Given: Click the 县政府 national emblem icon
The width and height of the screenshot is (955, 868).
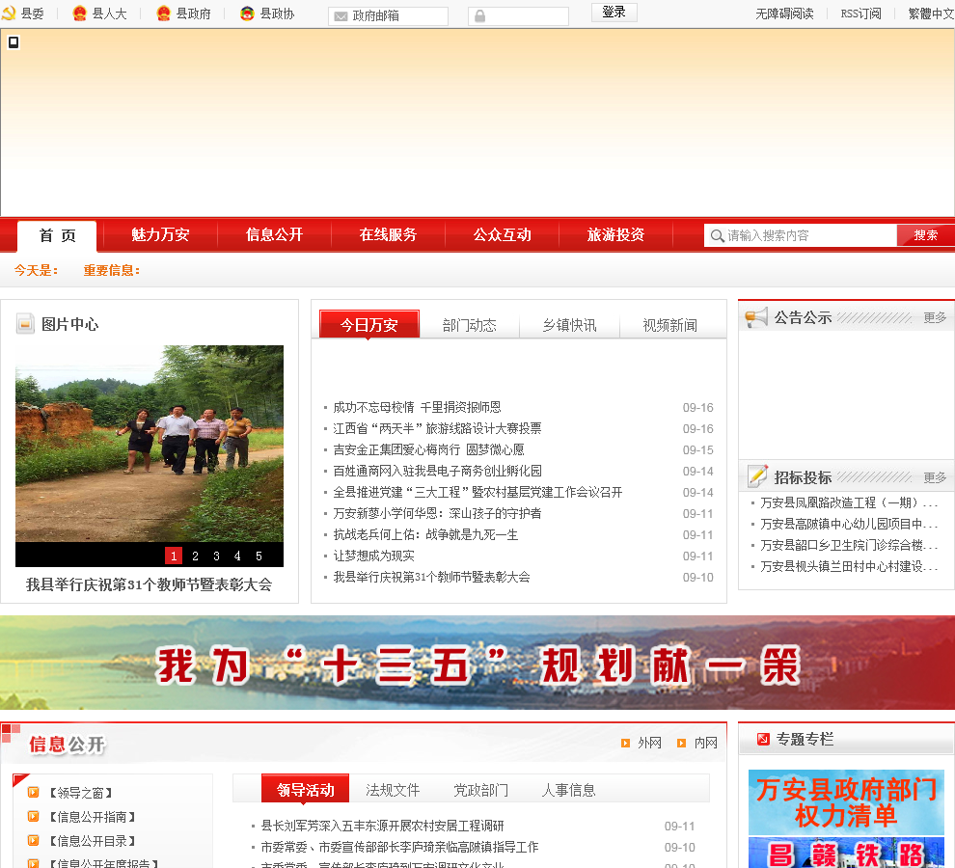Looking at the screenshot, I should click(x=163, y=14).
